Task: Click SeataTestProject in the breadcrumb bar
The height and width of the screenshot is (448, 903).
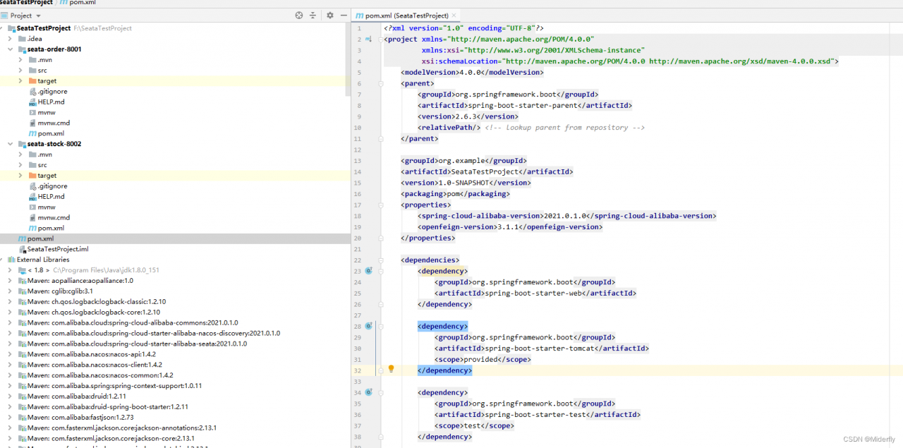Action: 27,3
